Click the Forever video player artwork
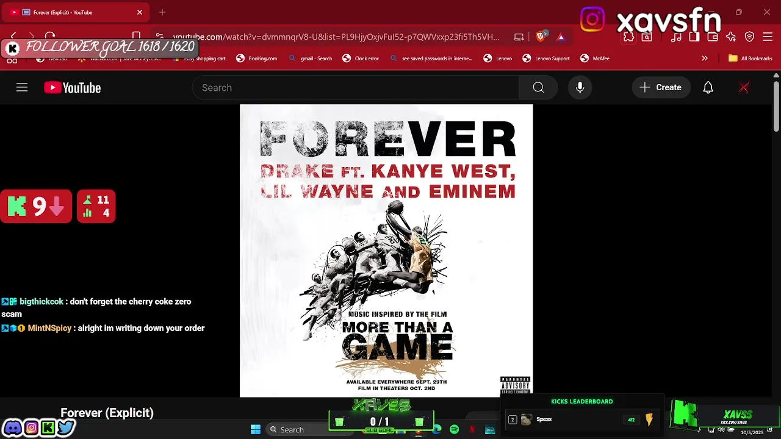This screenshot has height=439, width=781. pyautogui.click(x=386, y=251)
